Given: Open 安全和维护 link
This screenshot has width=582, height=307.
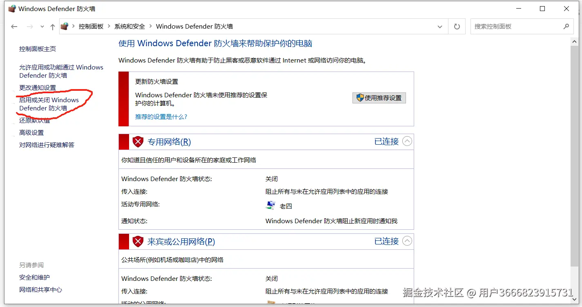Looking at the screenshot, I should pos(34,277).
